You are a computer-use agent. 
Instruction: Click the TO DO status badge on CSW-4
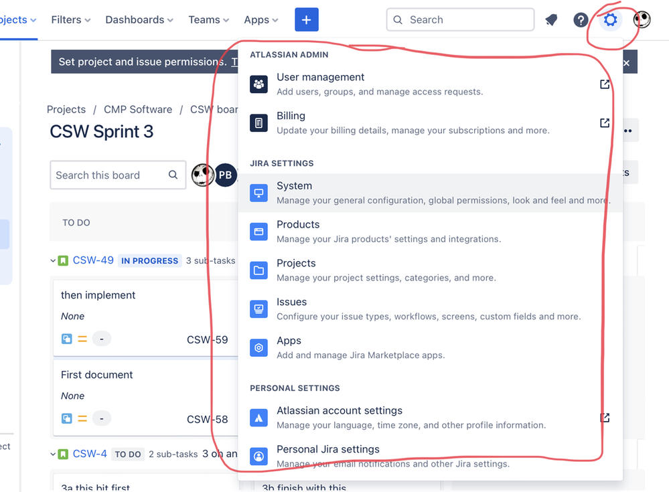[x=127, y=454]
